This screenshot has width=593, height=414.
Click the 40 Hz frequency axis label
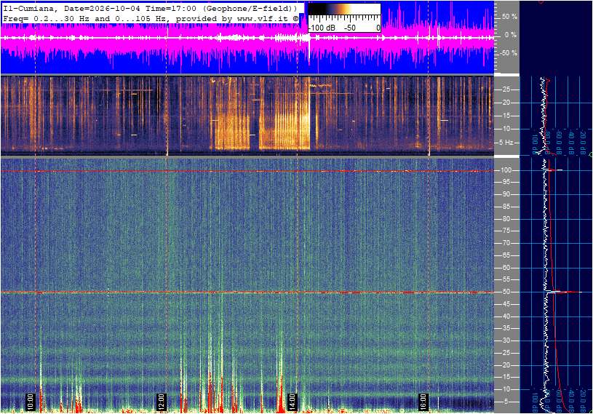[506, 317]
